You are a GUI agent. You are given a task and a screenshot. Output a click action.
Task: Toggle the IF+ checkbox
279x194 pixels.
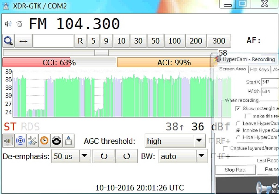[x=213, y=156]
